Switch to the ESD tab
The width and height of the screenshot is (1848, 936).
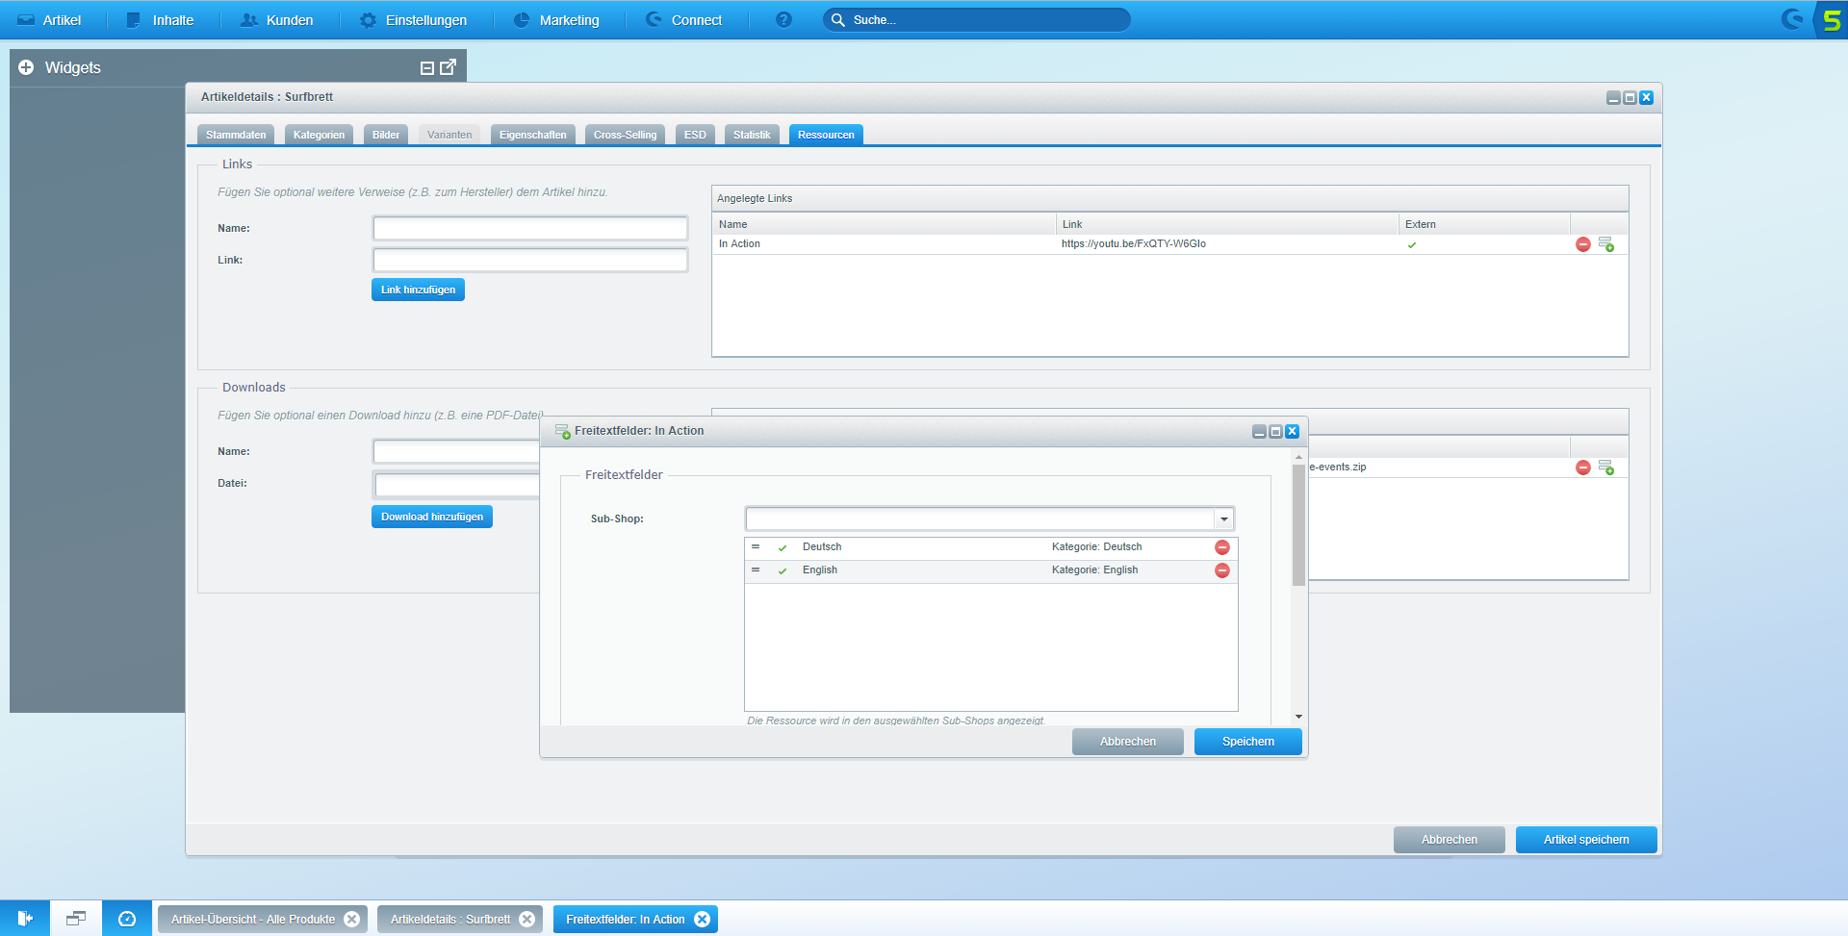[695, 135]
